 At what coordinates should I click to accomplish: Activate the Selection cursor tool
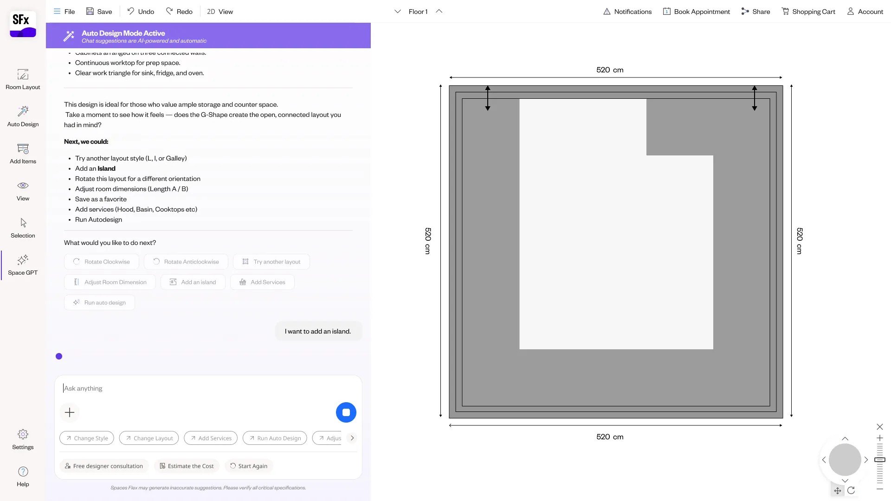(23, 228)
